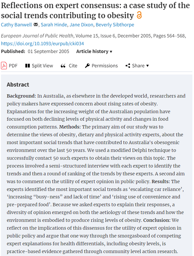Click the Article history label
Image resolution: width=194 pixels, height=256 pixels.
pos(92,51)
